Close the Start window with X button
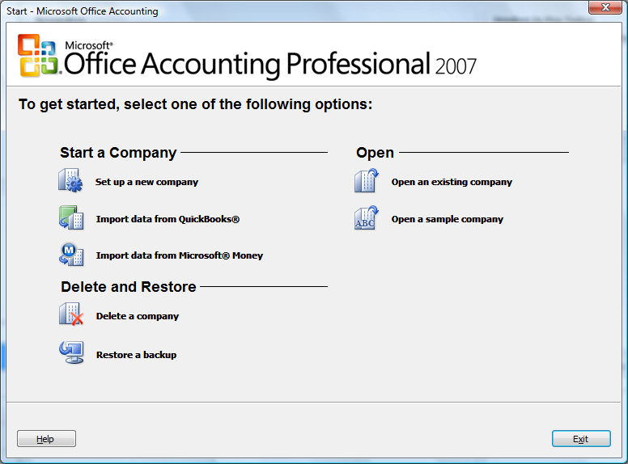 (605, 7)
